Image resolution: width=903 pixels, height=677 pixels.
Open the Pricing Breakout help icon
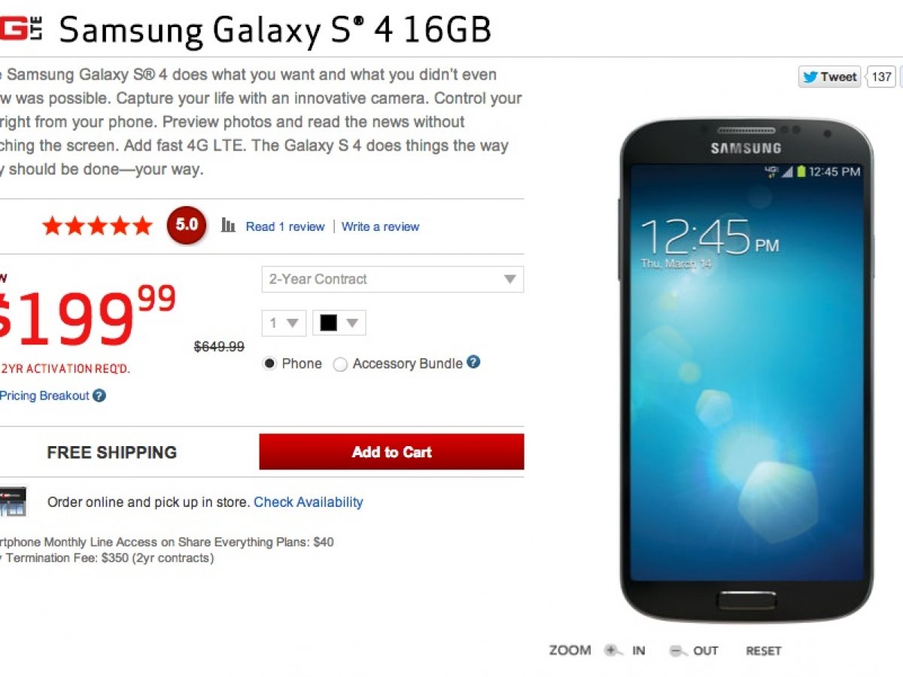coord(99,396)
